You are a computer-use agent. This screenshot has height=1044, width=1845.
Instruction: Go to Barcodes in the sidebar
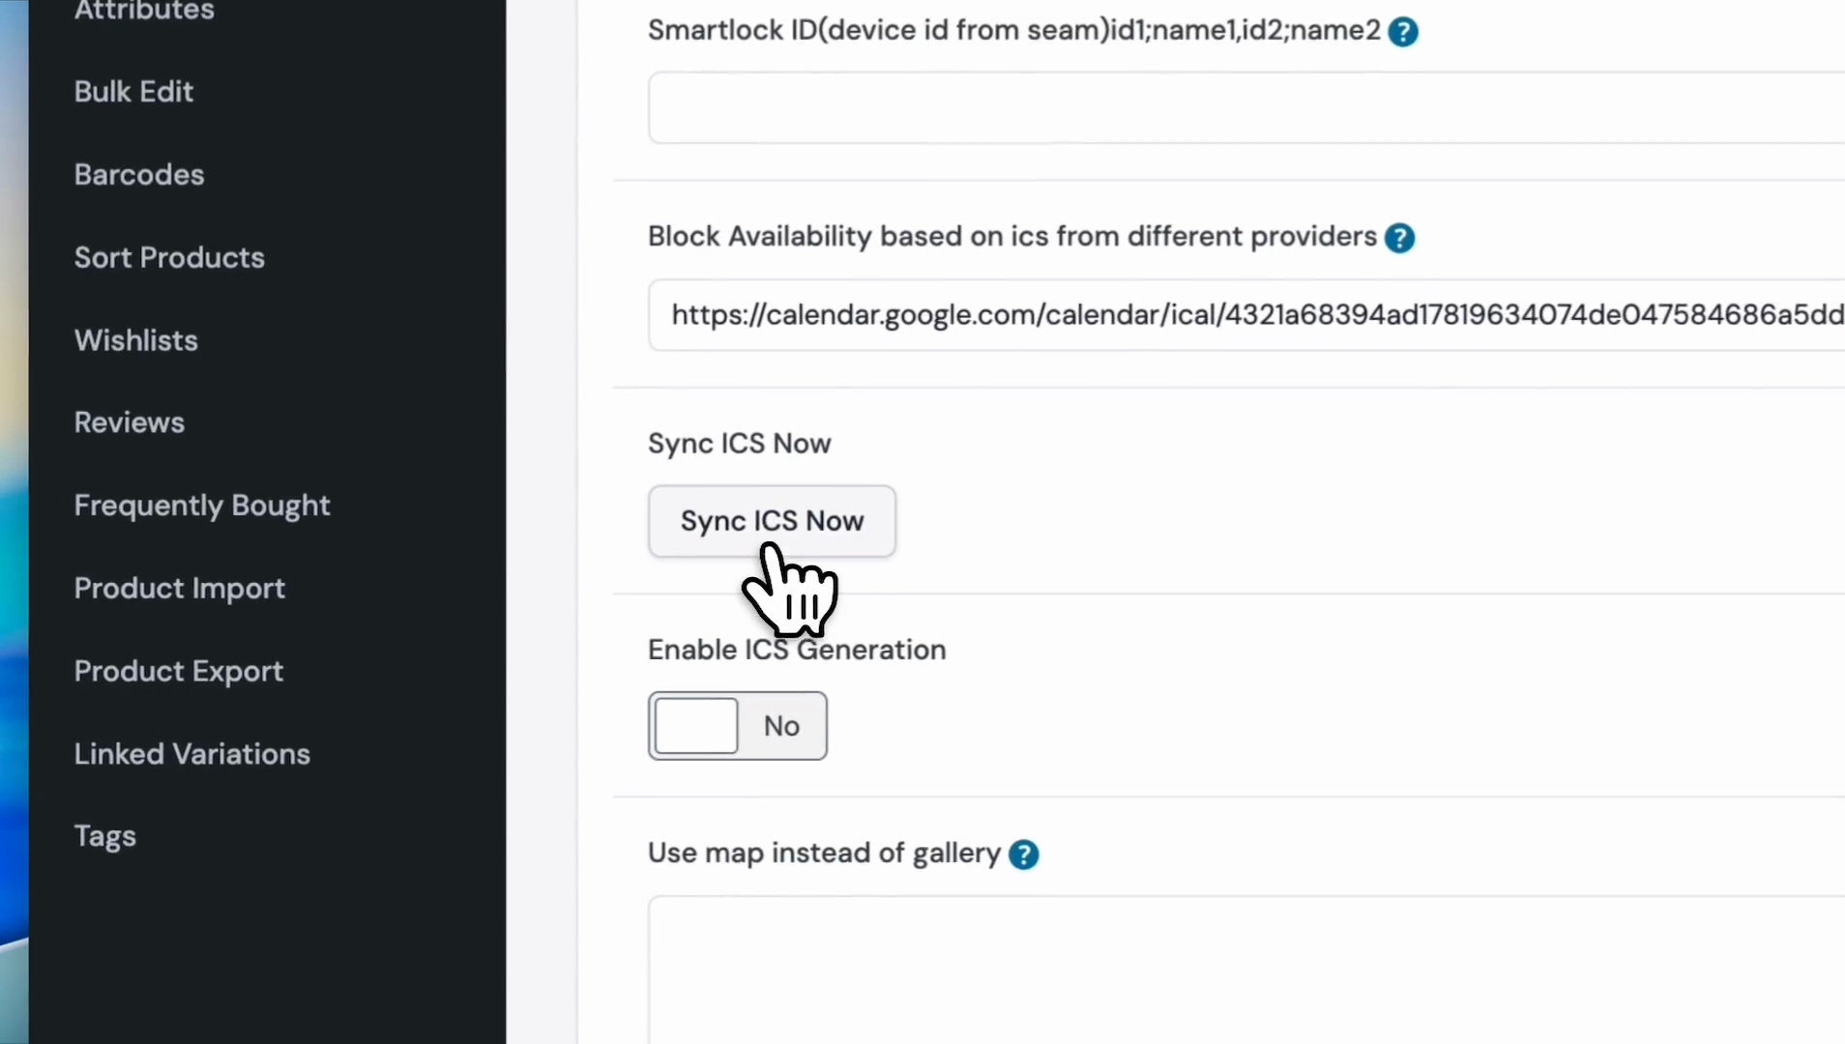[x=139, y=175]
